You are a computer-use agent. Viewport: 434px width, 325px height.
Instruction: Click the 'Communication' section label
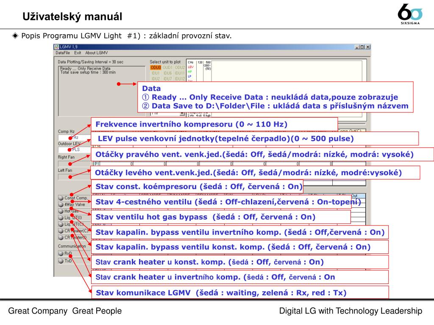pos(72,246)
